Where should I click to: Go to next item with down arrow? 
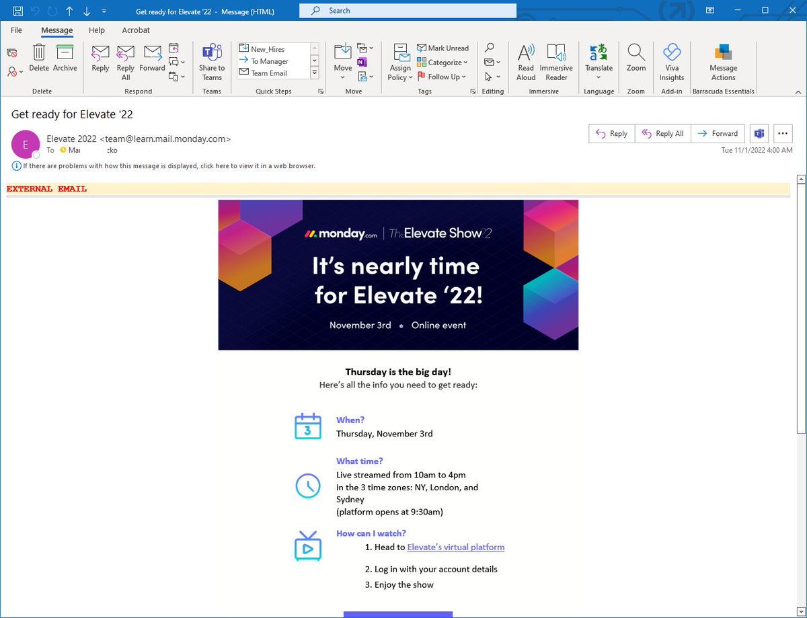[x=86, y=11]
